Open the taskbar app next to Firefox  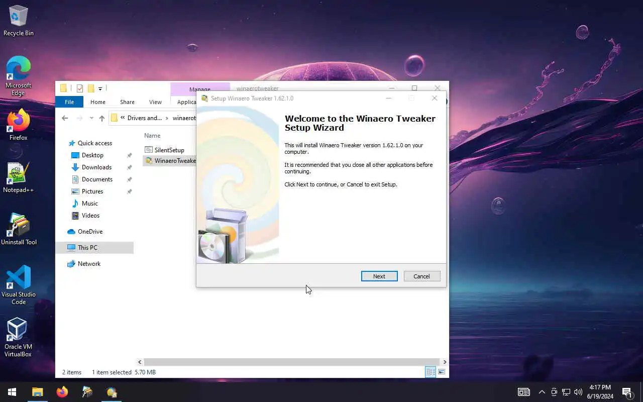point(87,392)
